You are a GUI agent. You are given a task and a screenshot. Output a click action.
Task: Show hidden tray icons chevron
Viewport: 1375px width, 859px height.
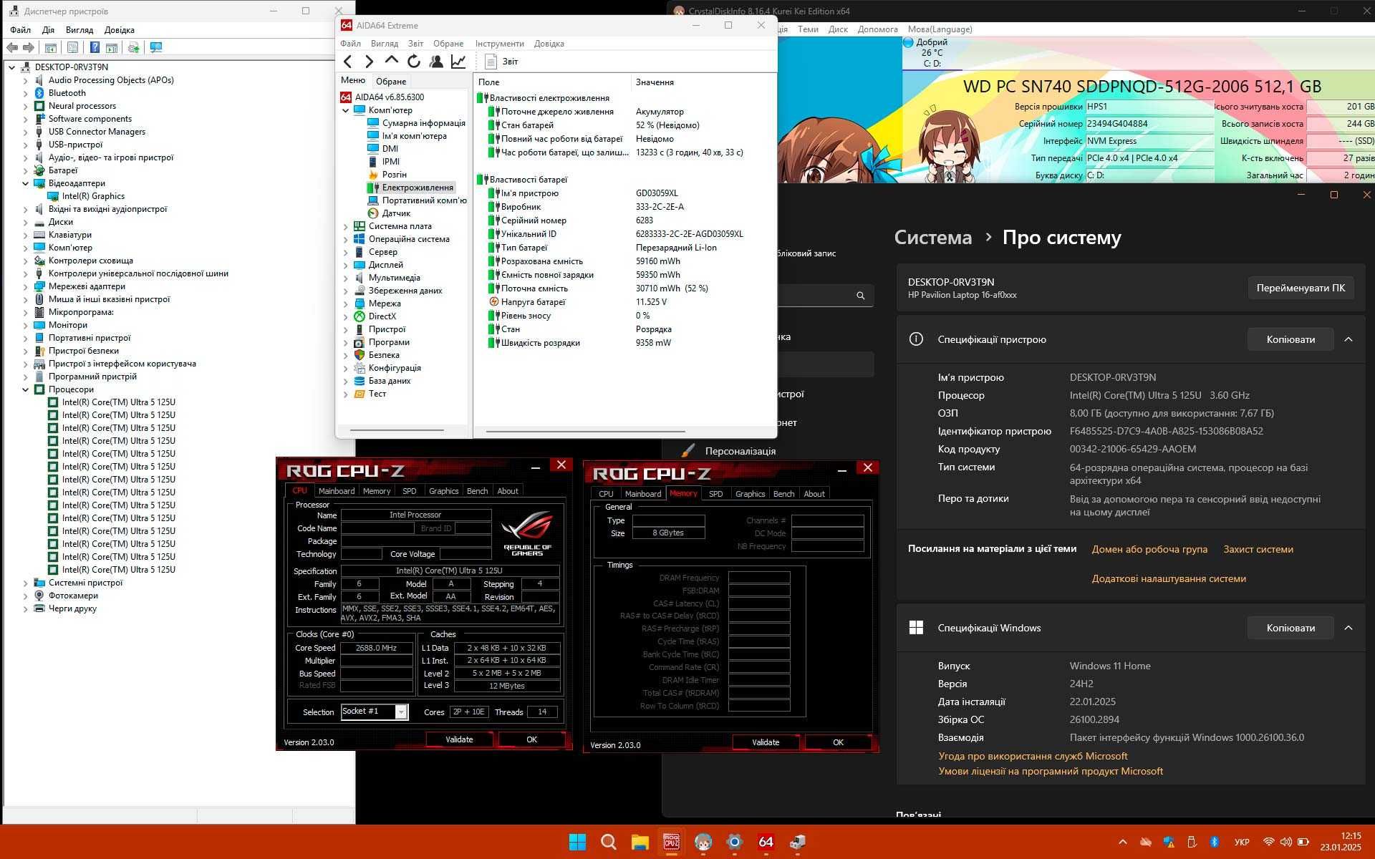point(1122,842)
